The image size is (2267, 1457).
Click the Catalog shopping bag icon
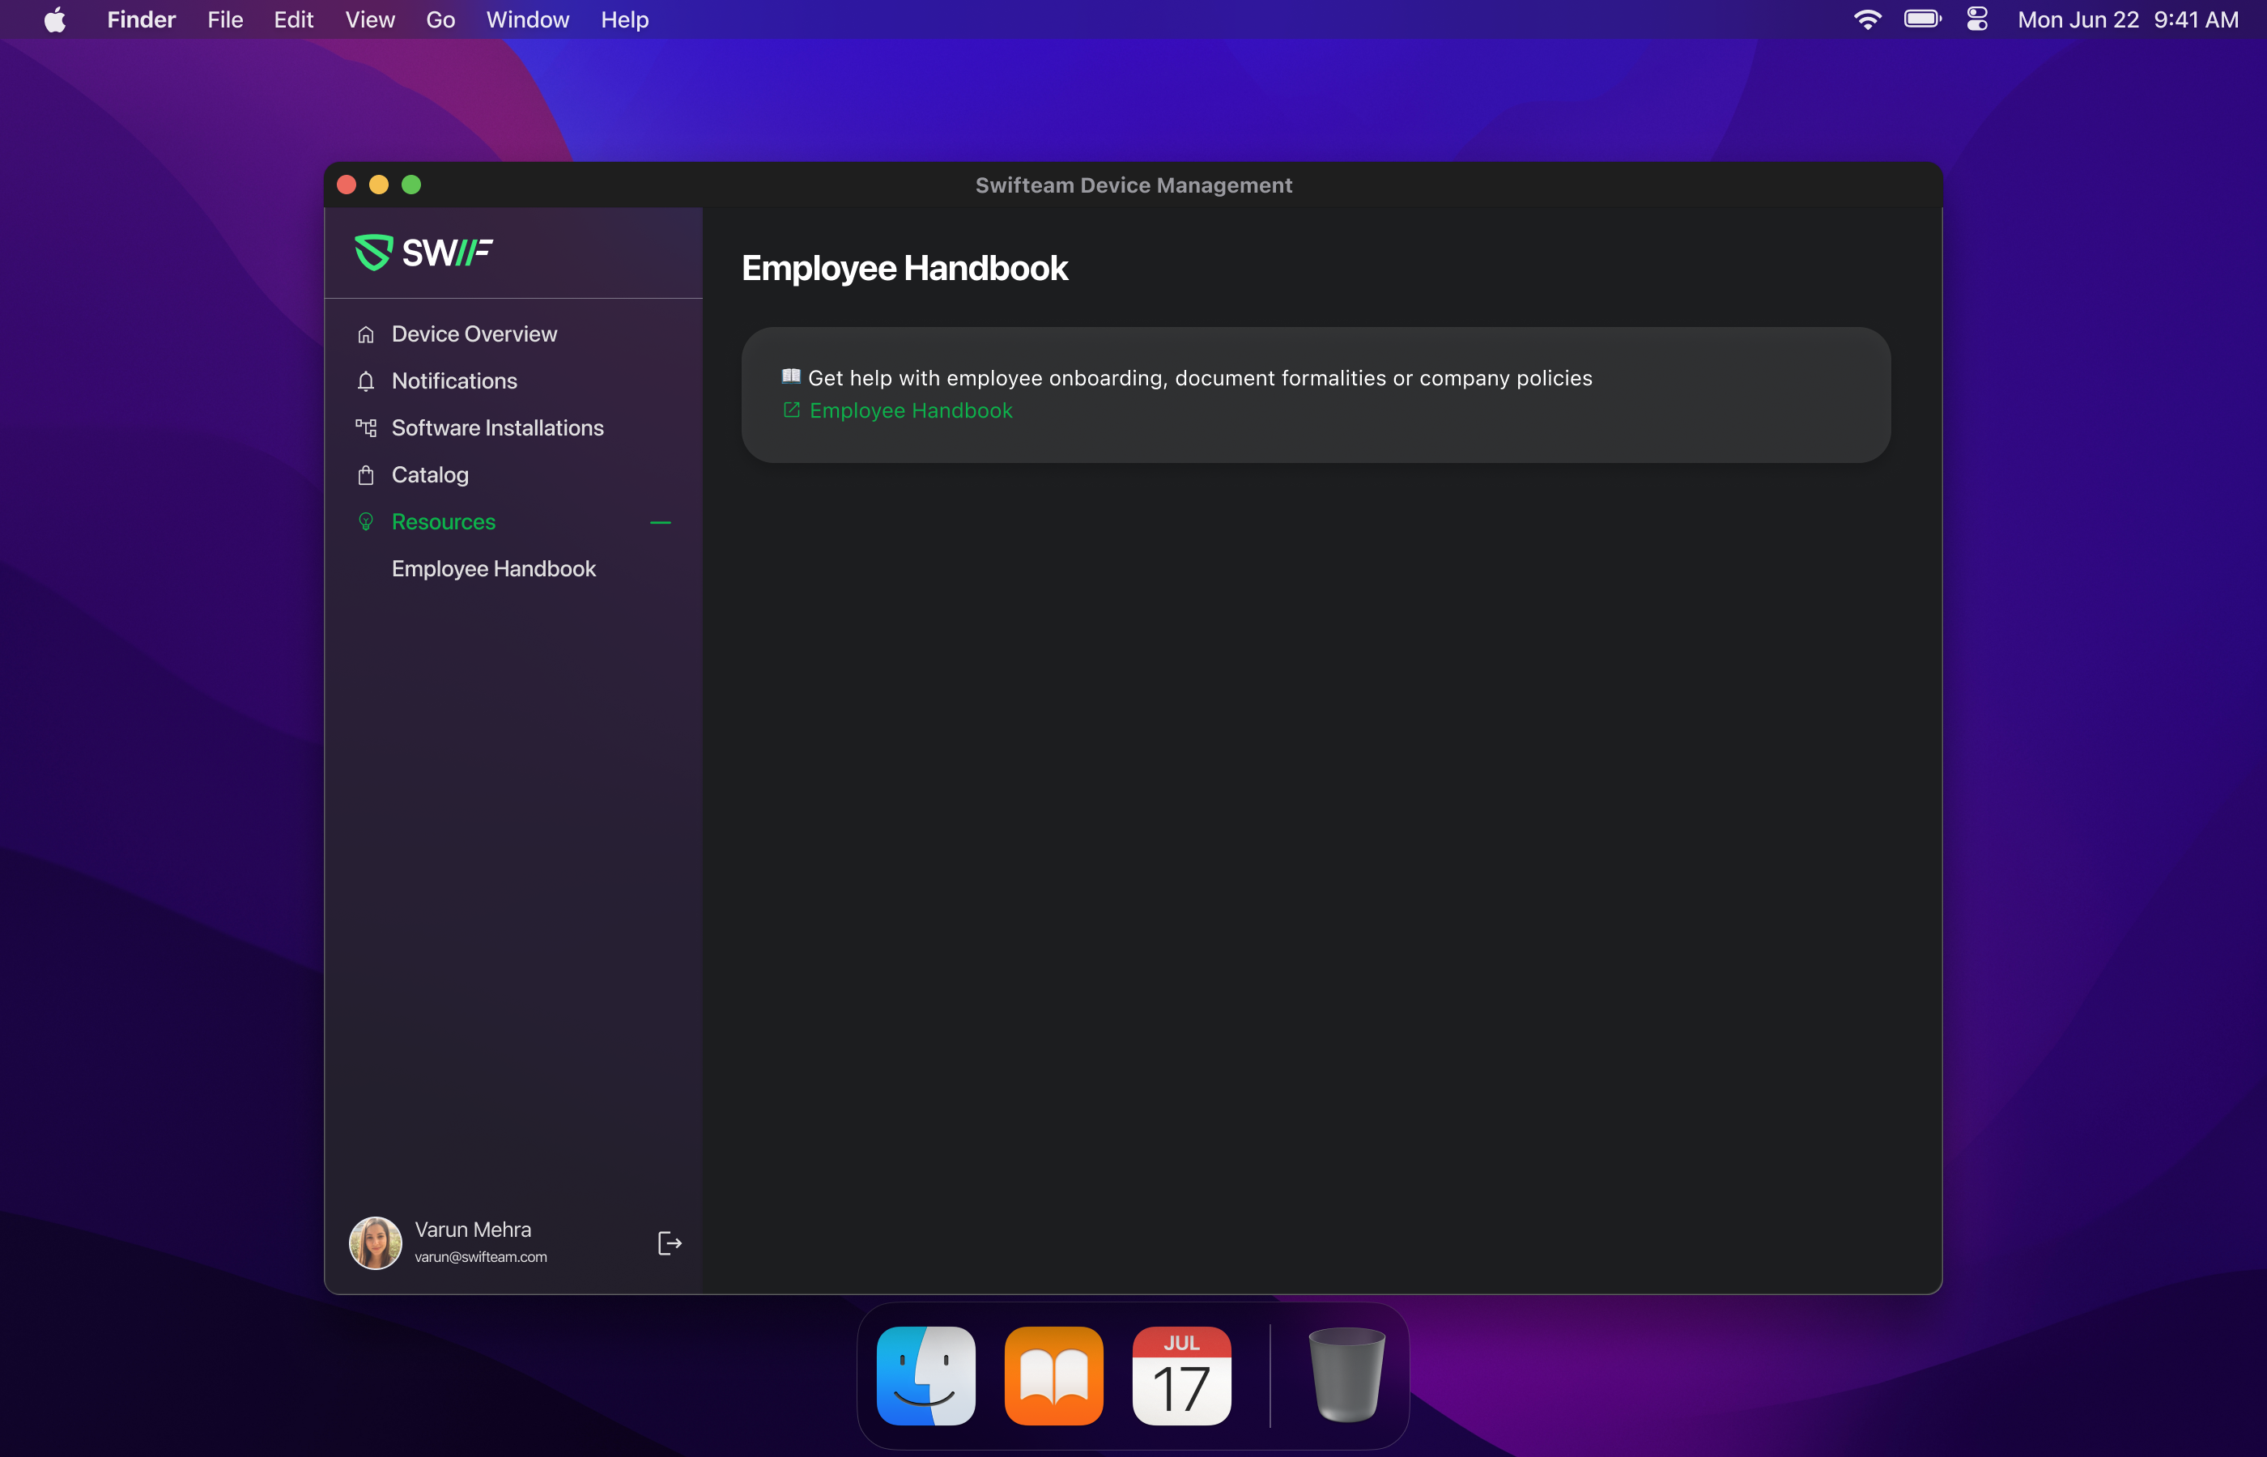coord(366,475)
